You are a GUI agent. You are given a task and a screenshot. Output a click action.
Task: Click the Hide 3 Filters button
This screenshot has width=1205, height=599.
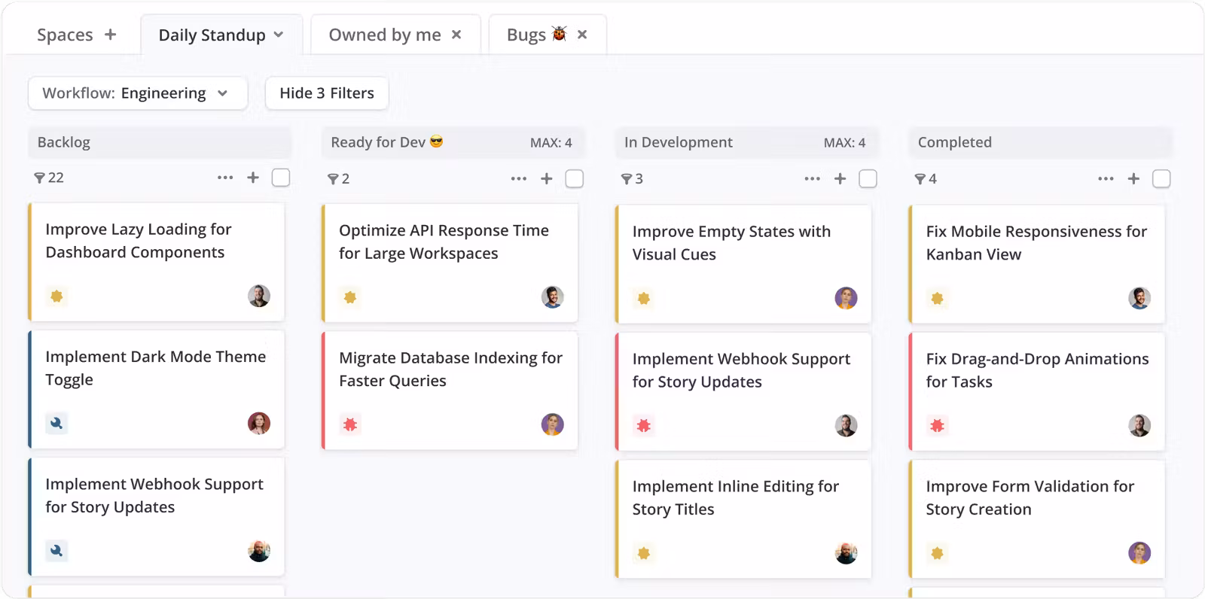coord(327,93)
